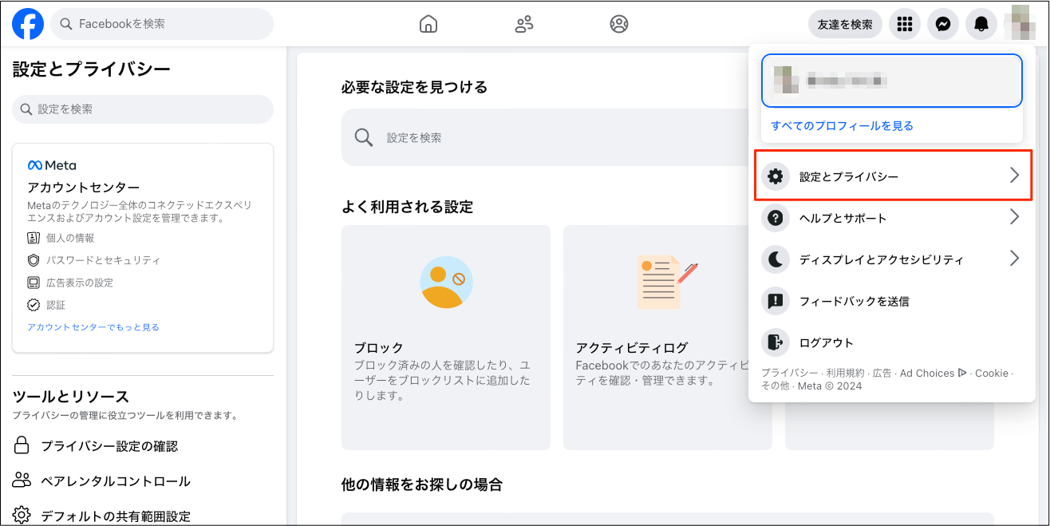This screenshot has height=526, width=1050.
Task: Click the people icon beside ペアレンタルコントロール
Action: point(22,481)
